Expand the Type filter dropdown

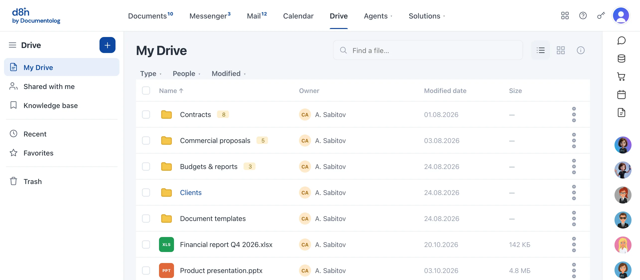[x=151, y=73]
